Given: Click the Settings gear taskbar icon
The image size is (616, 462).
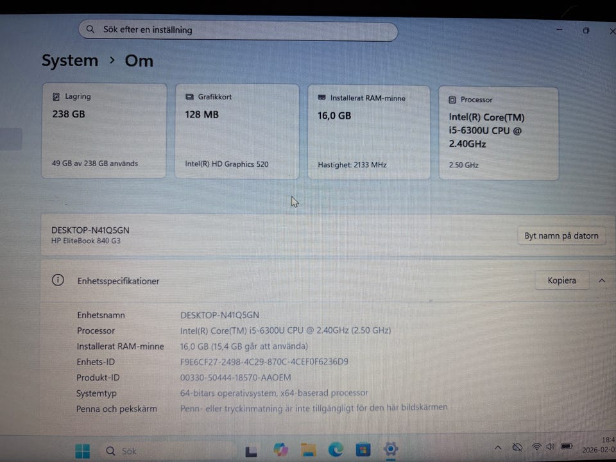Looking at the screenshot, I should (391, 449).
